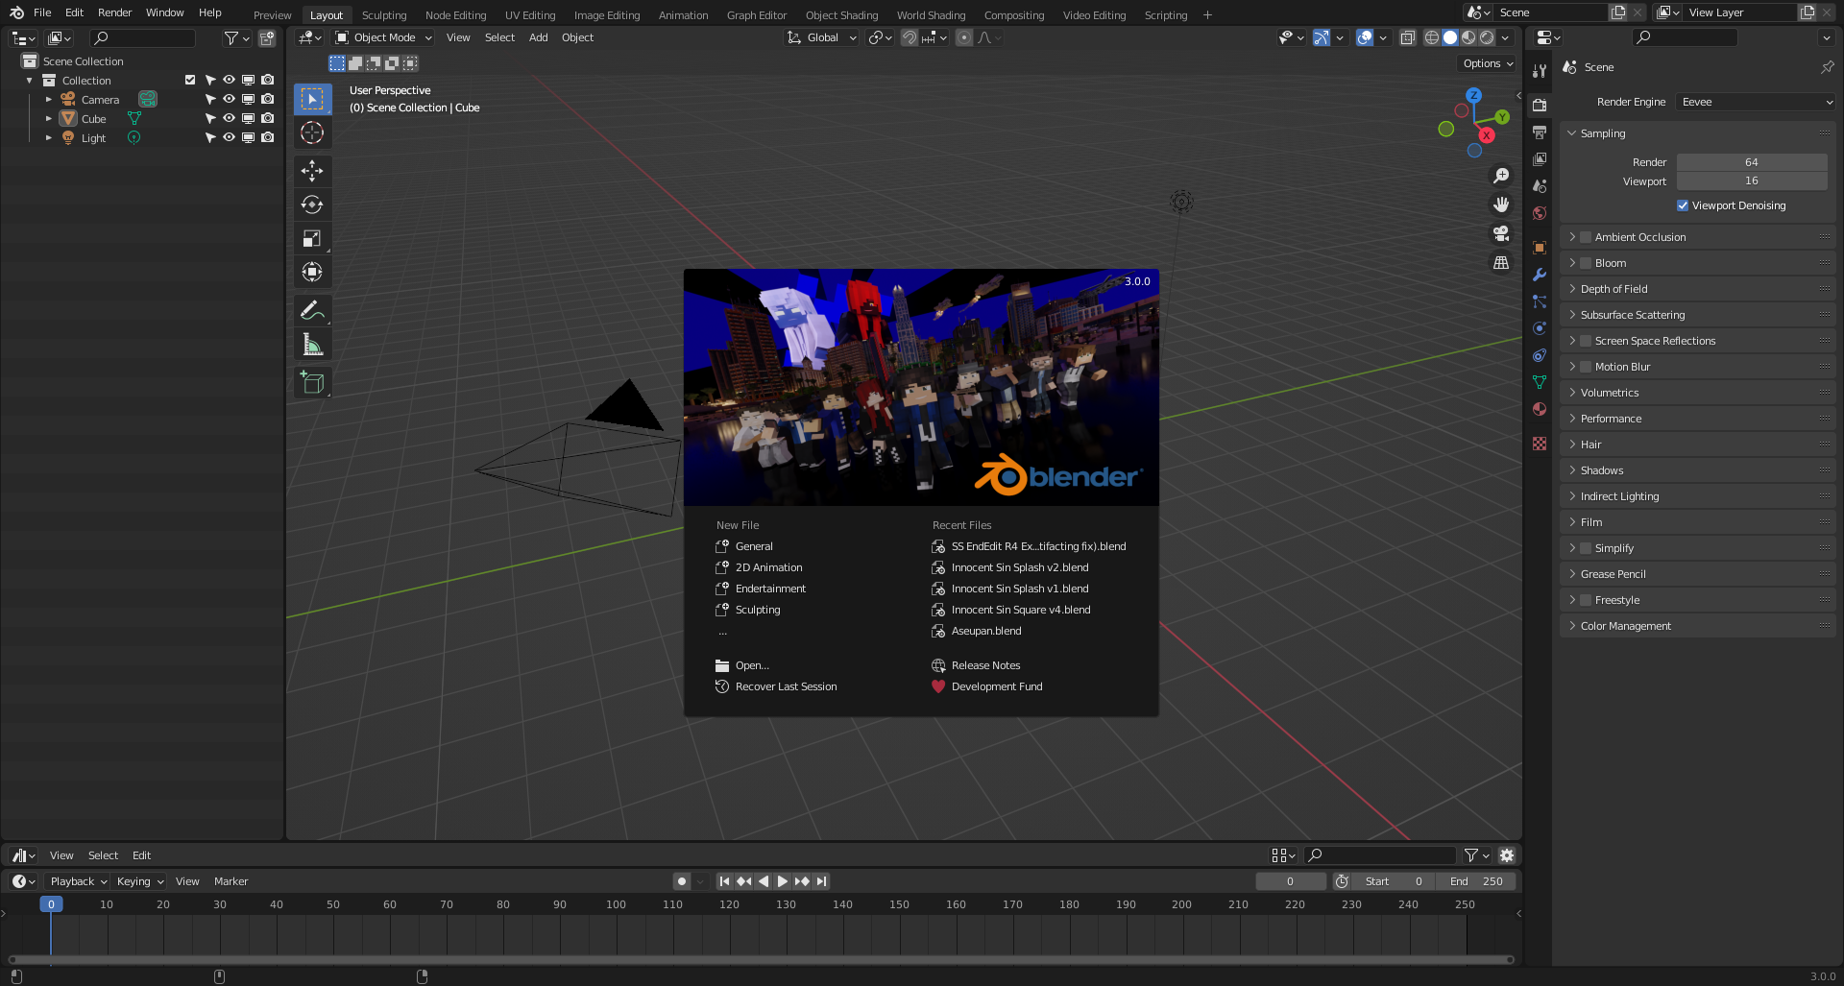Enable Freestyle checkbox
The height and width of the screenshot is (986, 1844).
pos(1586,600)
